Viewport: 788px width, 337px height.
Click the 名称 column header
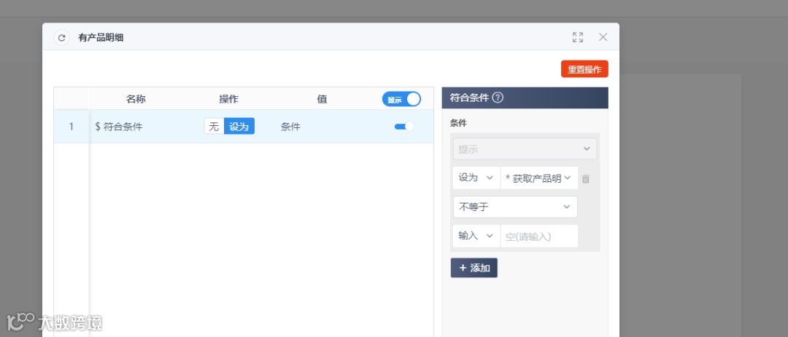[x=136, y=99]
